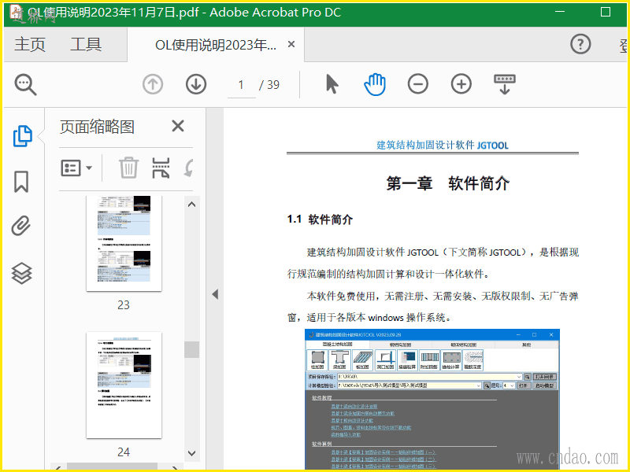Image resolution: width=630 pixels, height=472 pixels.
Task: Click the thumbnail label 23
Action: (124, 305)
